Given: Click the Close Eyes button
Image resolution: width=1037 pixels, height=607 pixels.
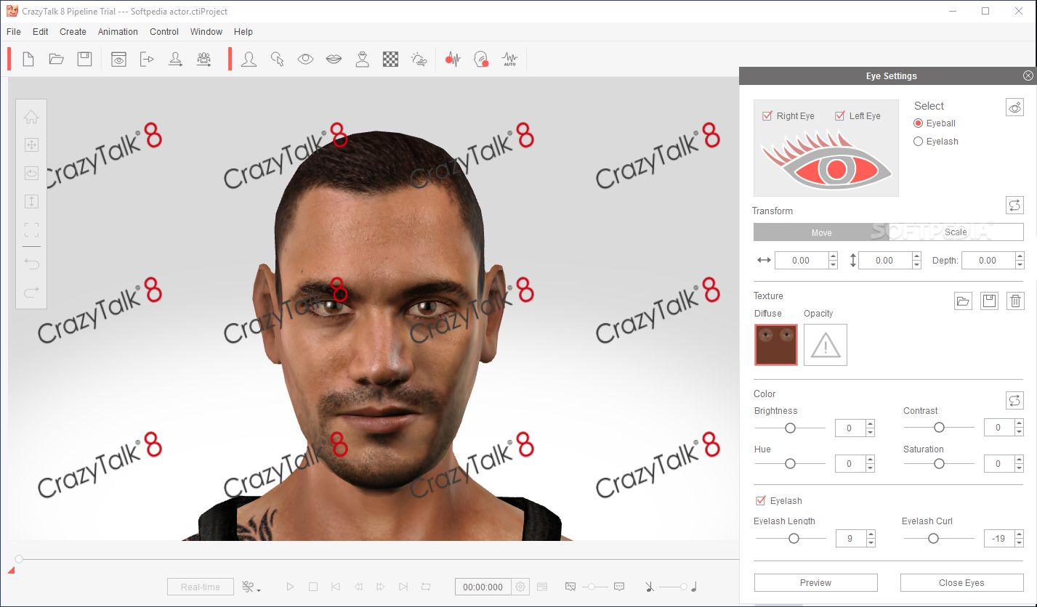Looking at the screenshot, I should (961, 582).
